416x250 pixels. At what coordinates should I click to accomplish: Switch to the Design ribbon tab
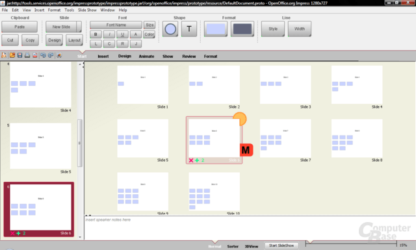coord(125,56)
